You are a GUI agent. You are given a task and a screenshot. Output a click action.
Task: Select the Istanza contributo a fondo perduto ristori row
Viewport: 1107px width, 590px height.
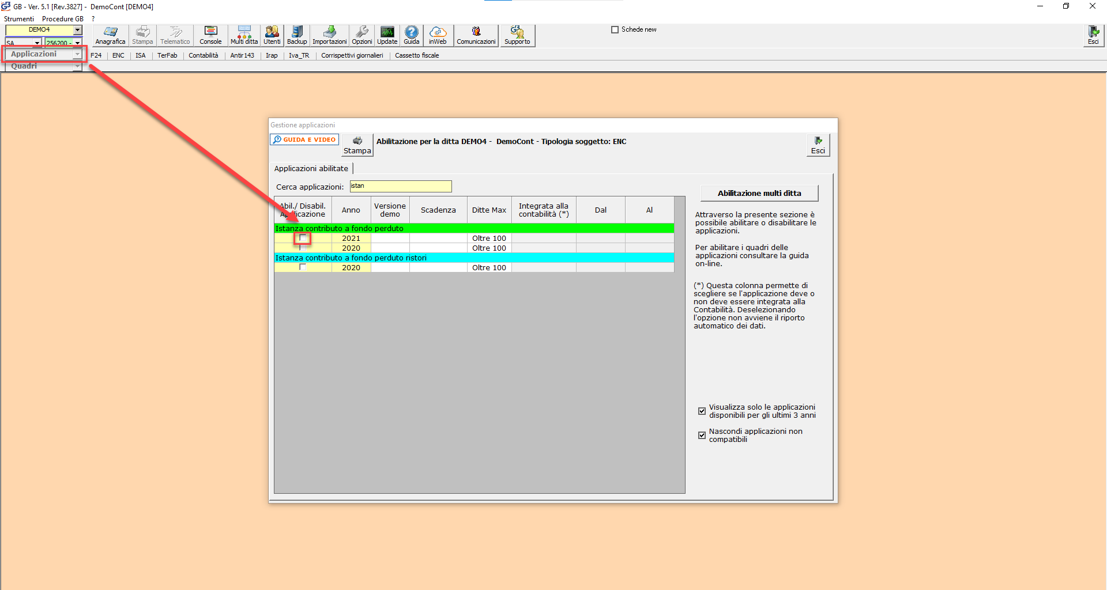(x=474, y=258)
